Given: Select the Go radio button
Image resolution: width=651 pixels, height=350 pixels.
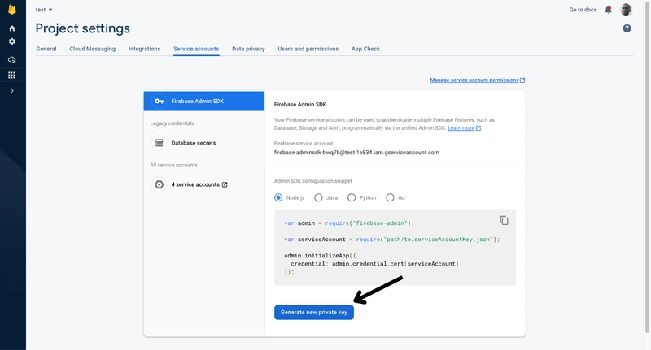Looking at the screenshot, I should [390, 197].
